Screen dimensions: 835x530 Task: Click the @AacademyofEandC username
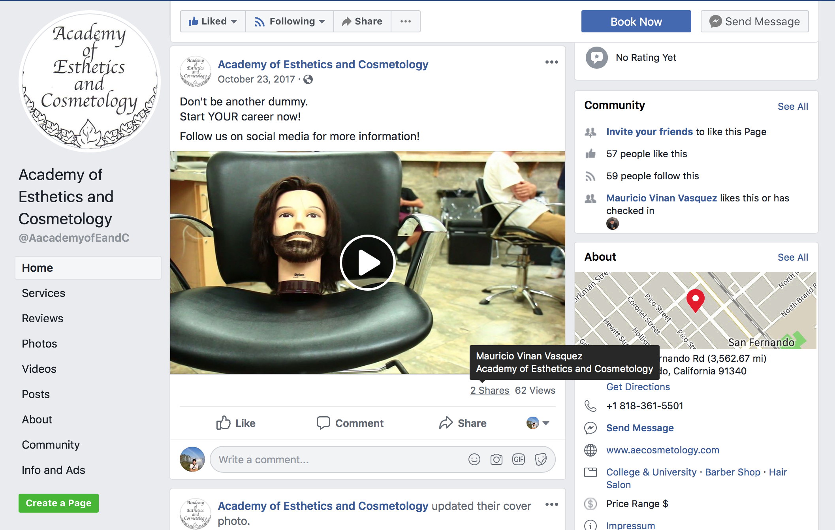pyautogui.click(x=74, y=238)
